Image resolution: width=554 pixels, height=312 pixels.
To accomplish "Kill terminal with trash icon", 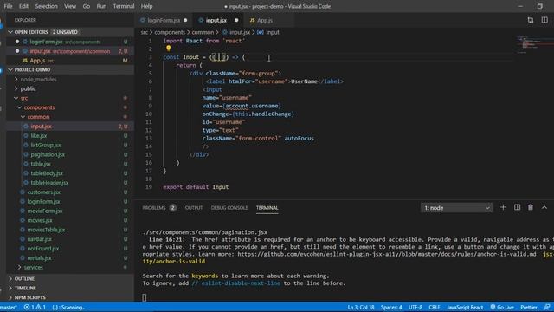I will [531, 208].
